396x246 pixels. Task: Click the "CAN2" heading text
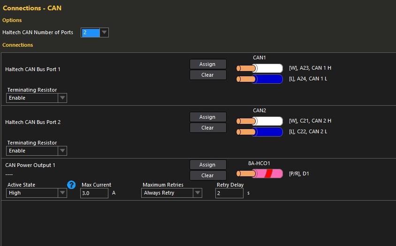click(259, 110)
